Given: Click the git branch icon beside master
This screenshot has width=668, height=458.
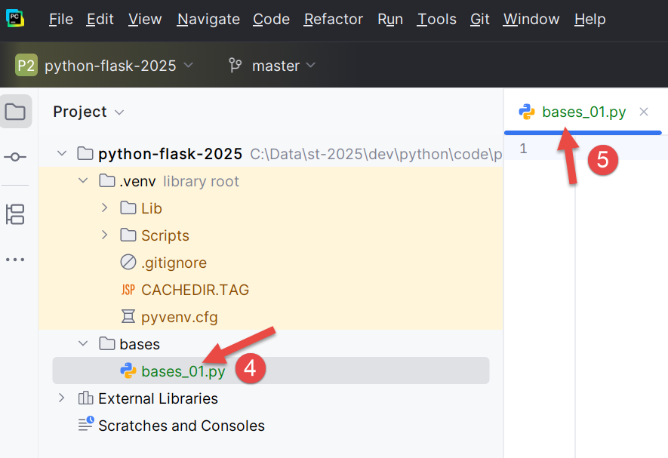Looking at the screenshot, I should [x=235, y=66].
